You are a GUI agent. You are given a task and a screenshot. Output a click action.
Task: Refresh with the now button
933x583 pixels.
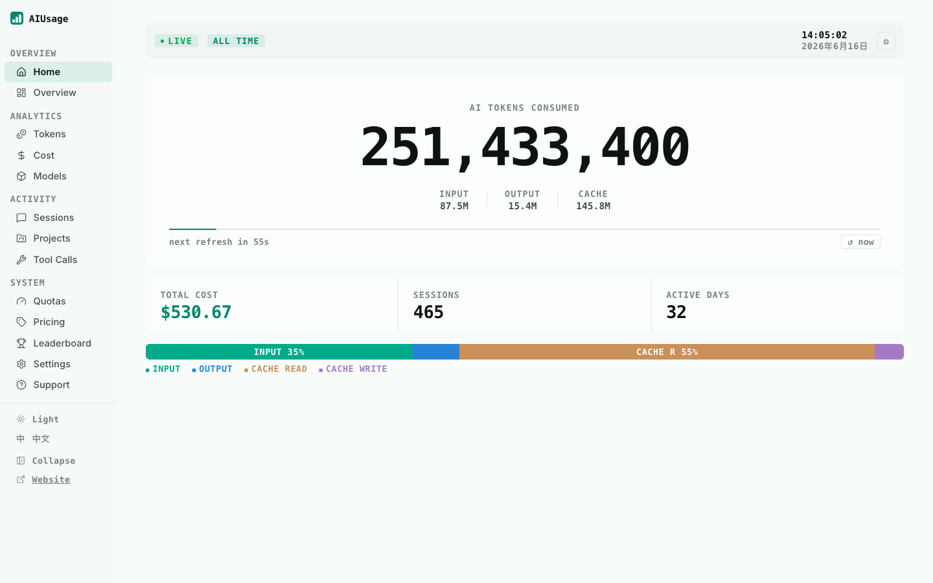click(x=860, y=242)
